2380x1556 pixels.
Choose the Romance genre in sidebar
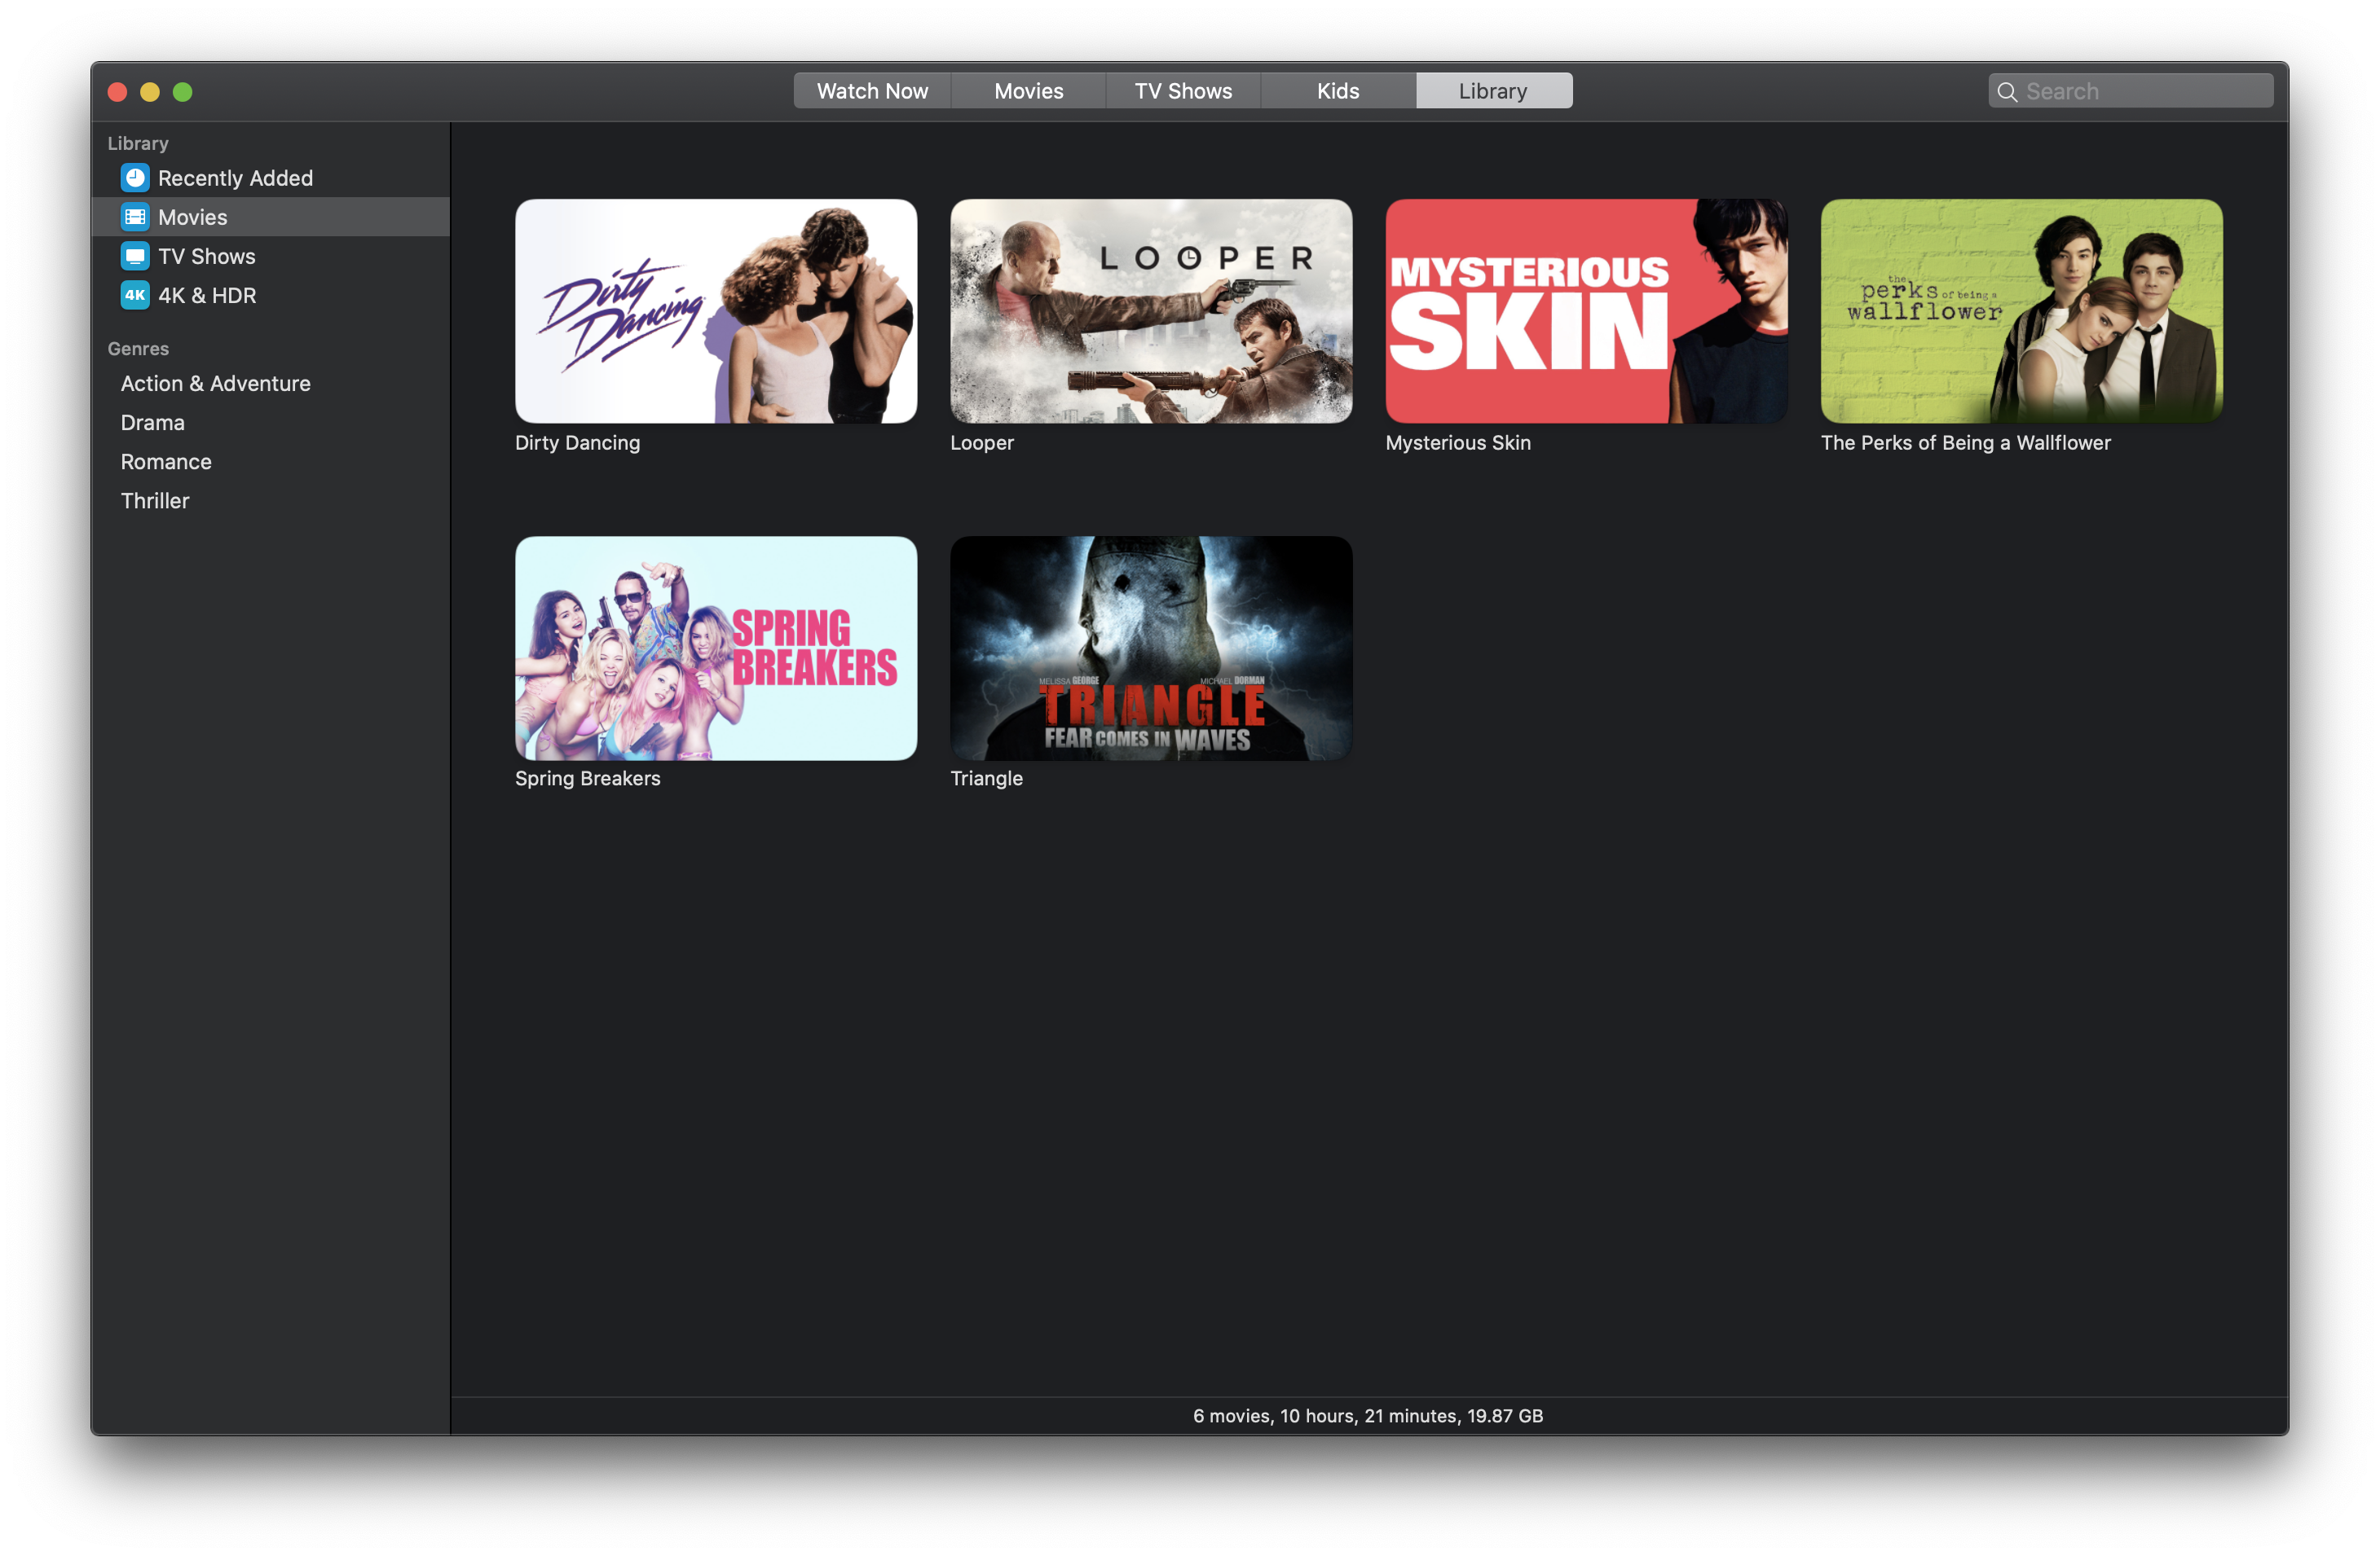[x=166, y=462]
